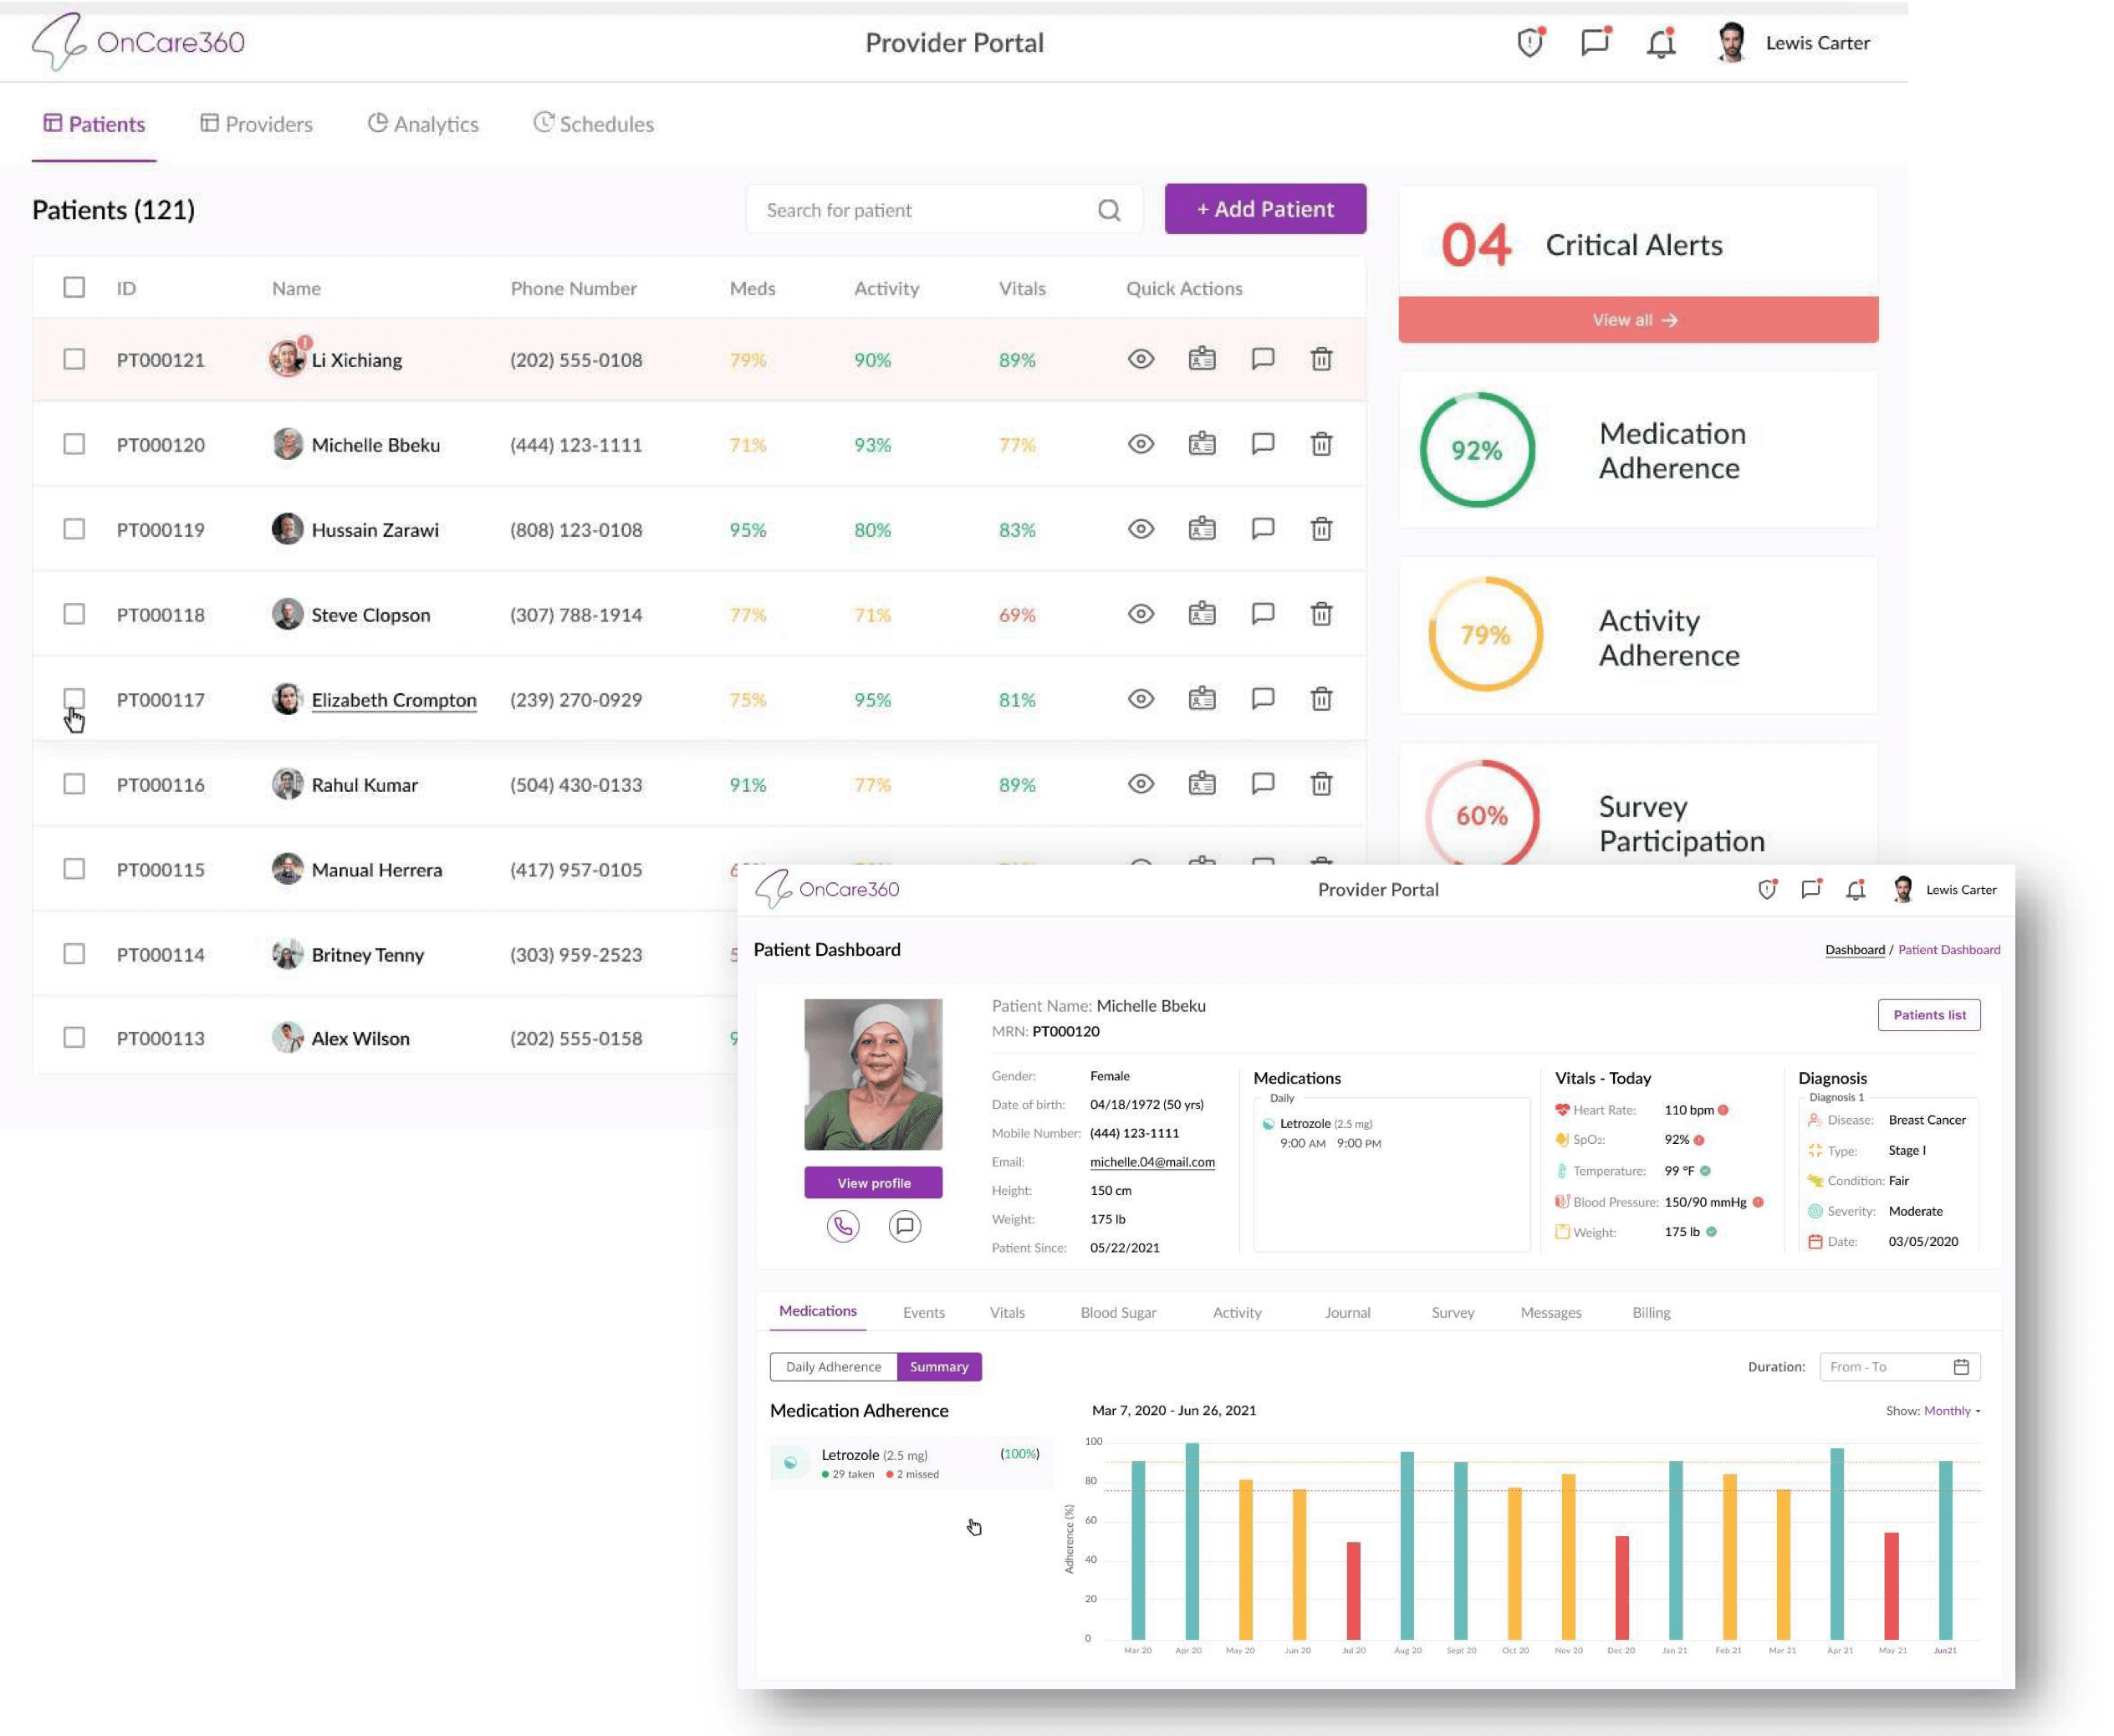Viewport: 2114px width, 1736px height.
Task: Delete patient Li Xichiang with trash icon
Action: (x=1321, y=359)
